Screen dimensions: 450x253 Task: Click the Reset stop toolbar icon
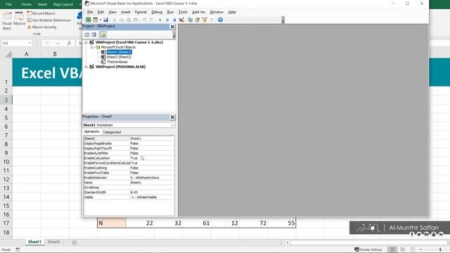pyautogui.click(x=174, y=20)
